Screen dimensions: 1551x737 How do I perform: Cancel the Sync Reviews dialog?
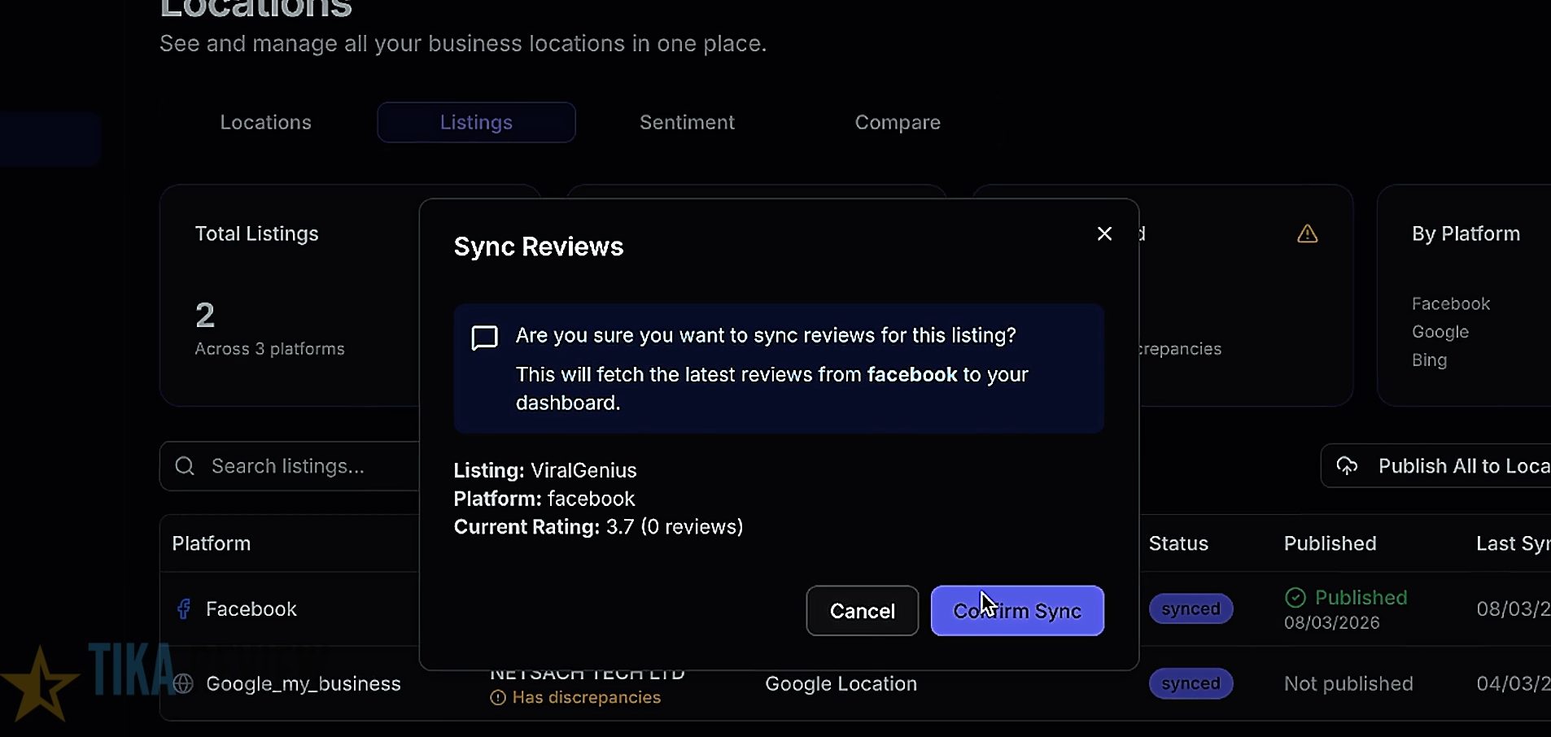(x=862, y=611)
